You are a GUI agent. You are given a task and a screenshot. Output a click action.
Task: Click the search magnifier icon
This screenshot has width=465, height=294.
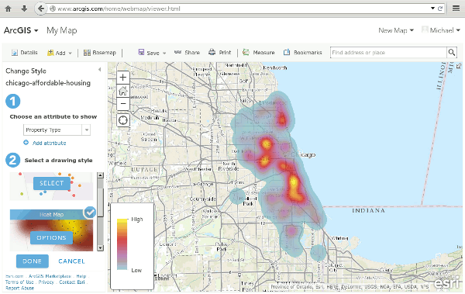[452, 53]
